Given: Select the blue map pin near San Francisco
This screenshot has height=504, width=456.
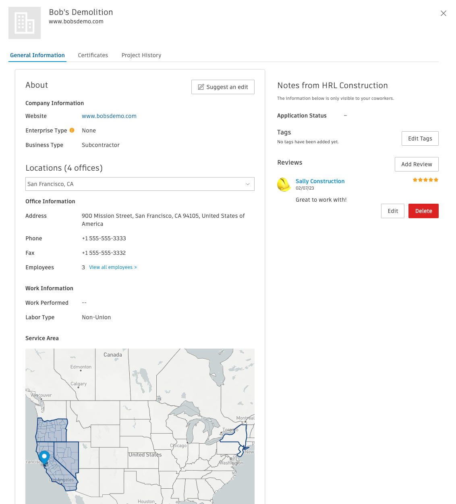Looking at the screenshot, I should pos(44,456).
